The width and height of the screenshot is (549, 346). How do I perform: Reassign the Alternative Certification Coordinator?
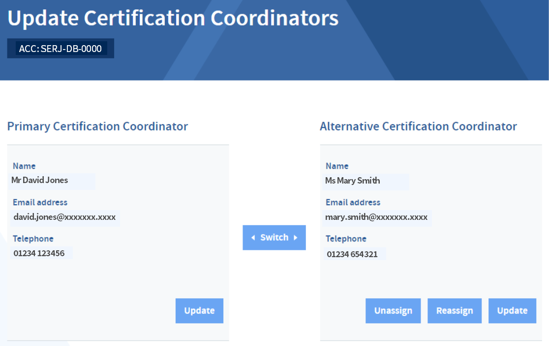point(455,311)
